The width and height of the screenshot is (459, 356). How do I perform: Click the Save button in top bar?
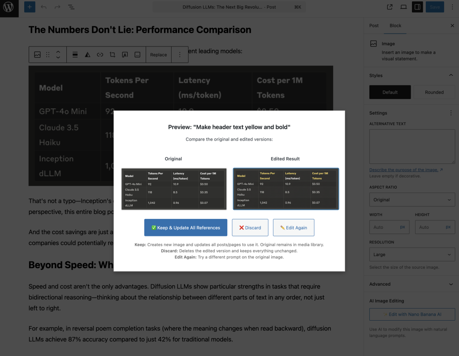(435, 7)
